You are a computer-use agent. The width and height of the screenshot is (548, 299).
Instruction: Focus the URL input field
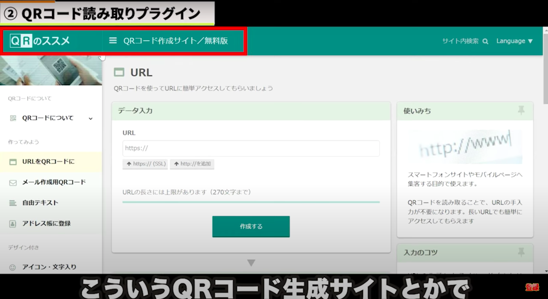251,148
